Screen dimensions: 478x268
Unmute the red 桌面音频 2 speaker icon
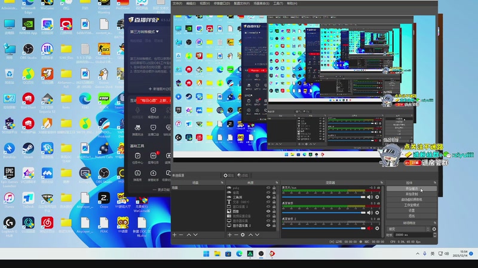coord(370,228)
